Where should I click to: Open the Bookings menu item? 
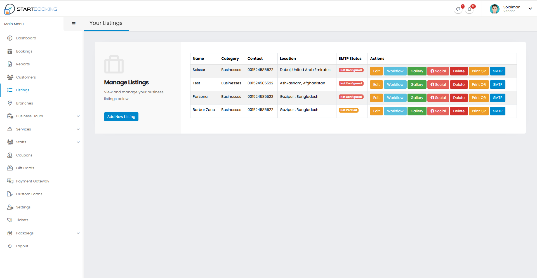24,51
